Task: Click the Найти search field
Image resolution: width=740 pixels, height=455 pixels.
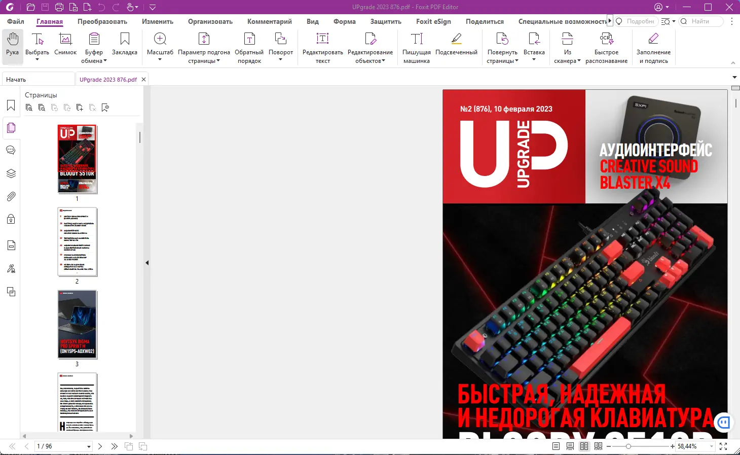Action: (701, 21)
